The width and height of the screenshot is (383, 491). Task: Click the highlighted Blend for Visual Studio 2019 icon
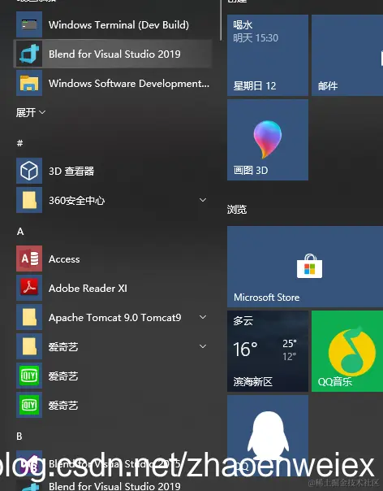click(29, 54)
